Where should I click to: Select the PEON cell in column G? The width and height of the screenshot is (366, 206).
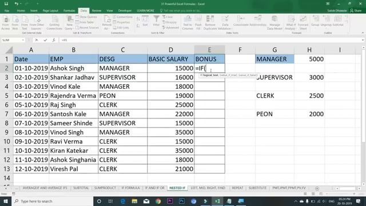[x=274, y=114]
